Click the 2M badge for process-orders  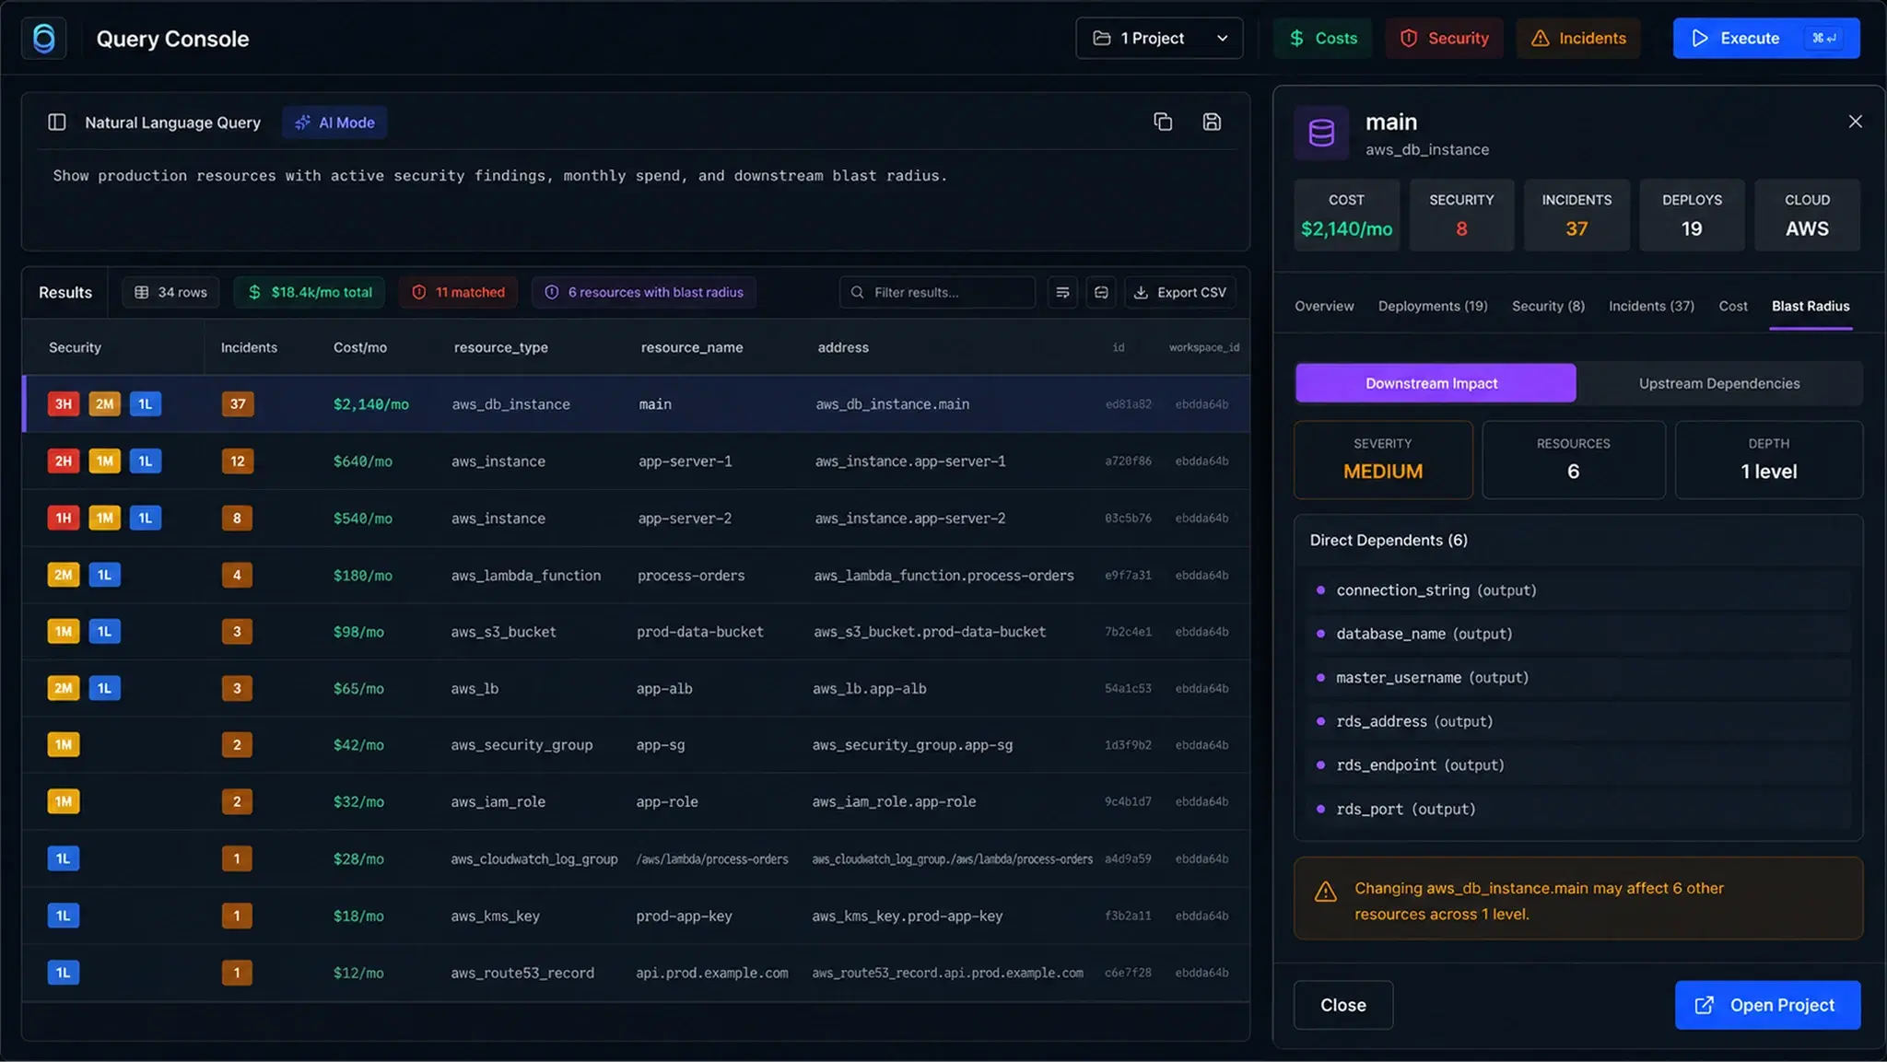coord(64,575)
